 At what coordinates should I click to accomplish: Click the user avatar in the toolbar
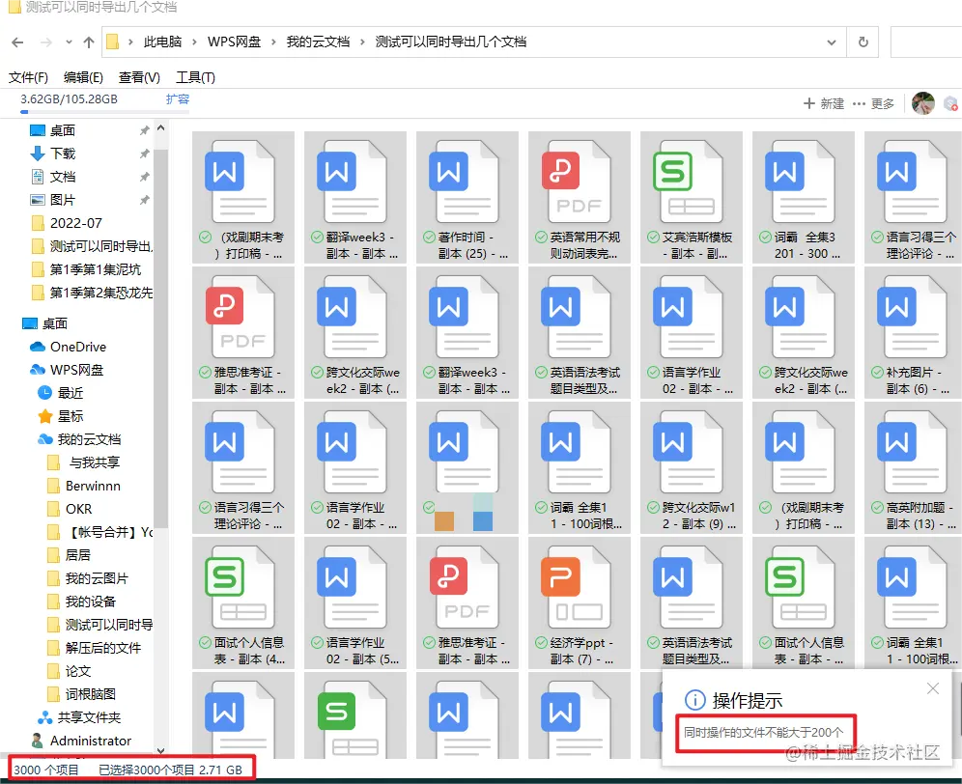923,103
